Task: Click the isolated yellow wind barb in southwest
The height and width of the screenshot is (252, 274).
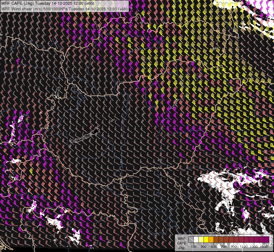Action: click(32, 171)
